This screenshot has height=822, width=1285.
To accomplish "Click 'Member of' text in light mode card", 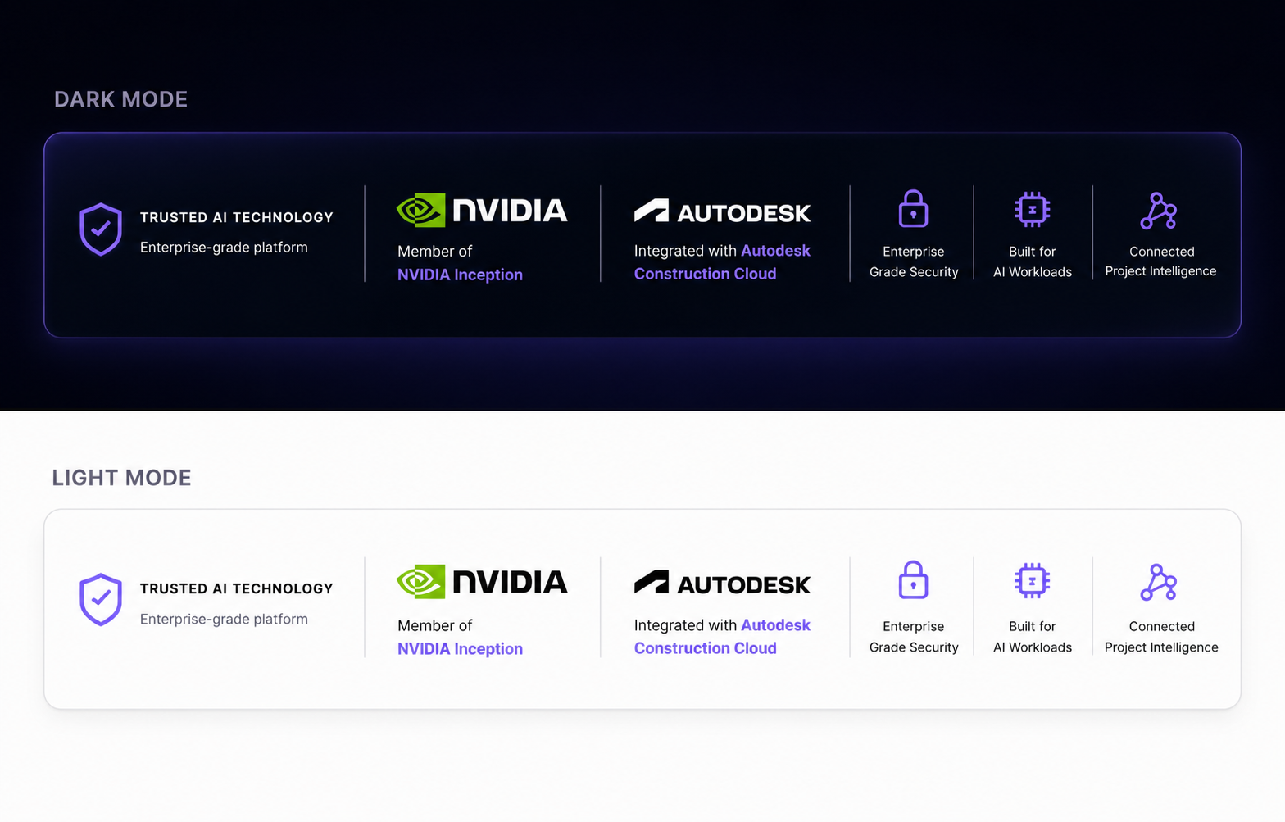I will pyautogui.click(x=435, y=625).
